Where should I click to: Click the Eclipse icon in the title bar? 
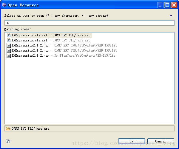point(4,5)
